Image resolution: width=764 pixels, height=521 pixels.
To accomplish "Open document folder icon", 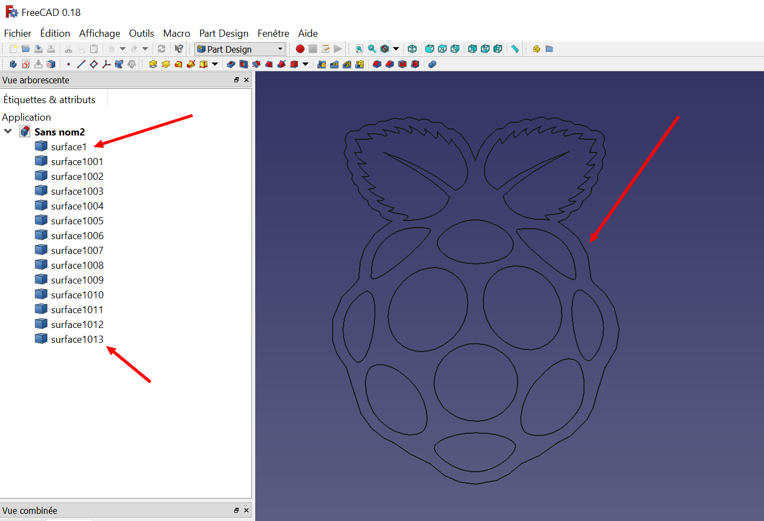I will (x=26, y=49).
